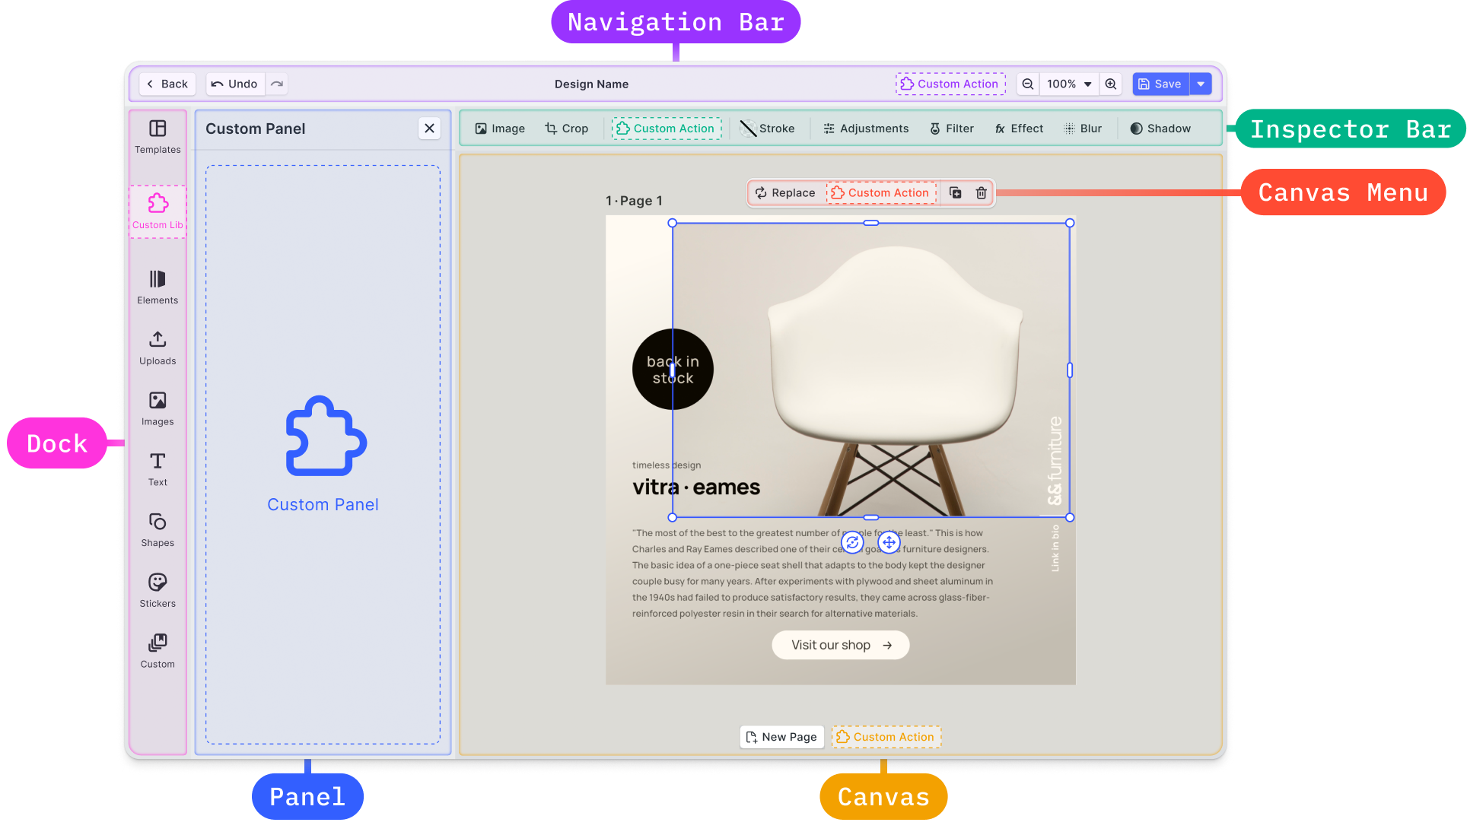The image size is (1467, 835).
Task: Click the design name input field
Action: coord(591,84)
